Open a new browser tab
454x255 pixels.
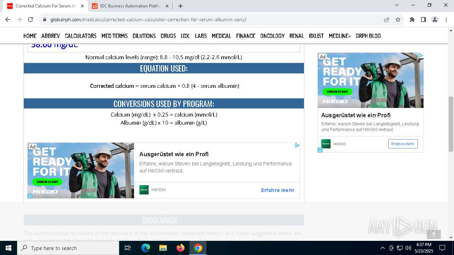[181, 6]
